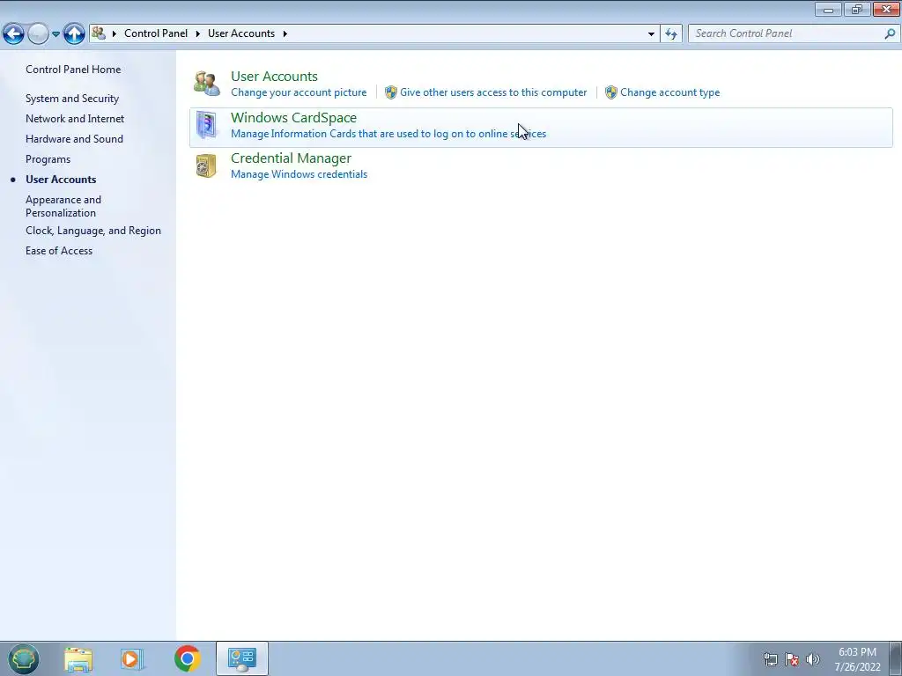Click the Show desktop strip
Screen dimensions: 902x676
(x=896, y=658)
